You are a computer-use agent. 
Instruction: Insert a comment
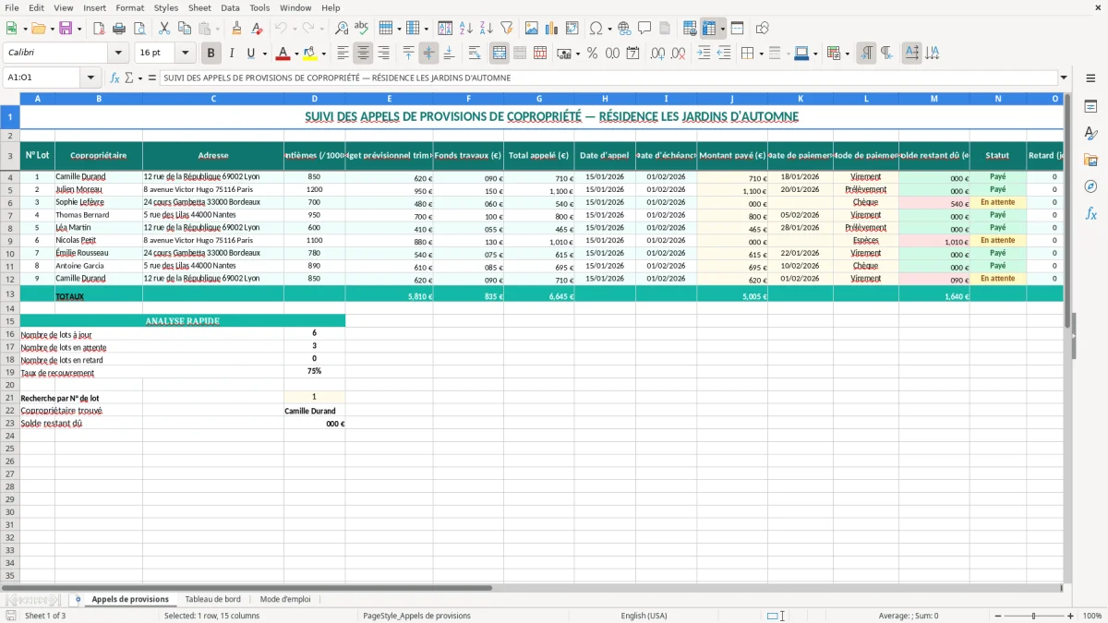644,29
